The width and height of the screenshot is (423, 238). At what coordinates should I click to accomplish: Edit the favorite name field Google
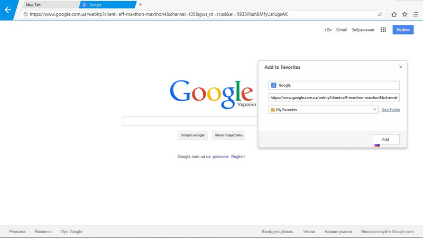point(334,85)
